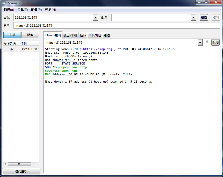Screen dimensions: 223x177
Task: Click the Not shown: 998 filtered ports line
Action: [x=71, y=60]
